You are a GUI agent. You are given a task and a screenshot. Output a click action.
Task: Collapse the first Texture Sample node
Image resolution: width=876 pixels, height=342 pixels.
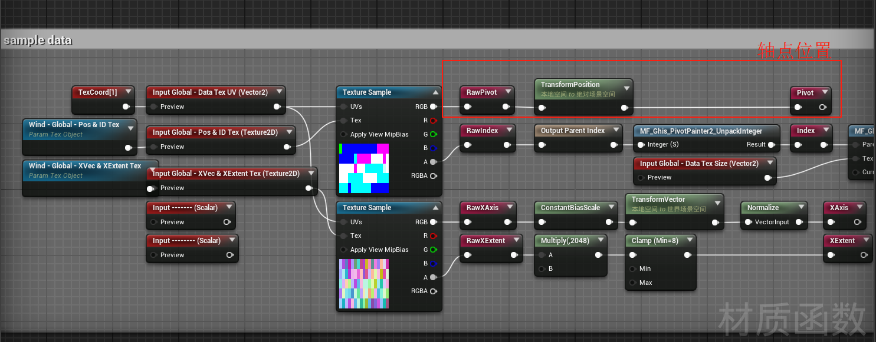(435, 92)
